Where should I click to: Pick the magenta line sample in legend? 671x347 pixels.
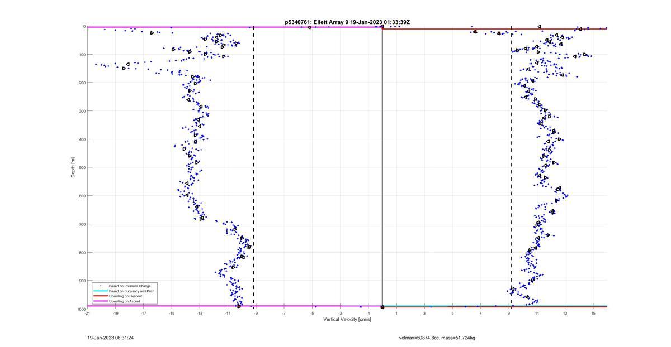[x=100, y=301]
